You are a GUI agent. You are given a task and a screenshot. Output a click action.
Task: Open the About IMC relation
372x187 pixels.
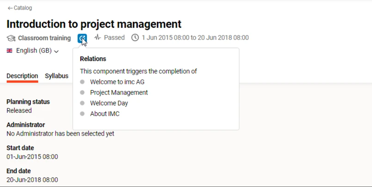(105, 114)
